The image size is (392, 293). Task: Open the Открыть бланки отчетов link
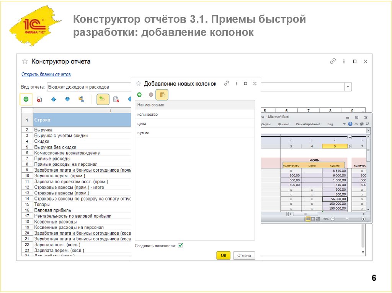coord(46,75)
